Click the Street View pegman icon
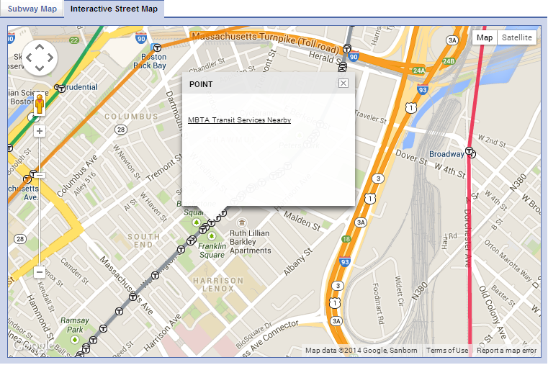Image resolution: width=548 pixels, height=365 pixels. [40, 104]
